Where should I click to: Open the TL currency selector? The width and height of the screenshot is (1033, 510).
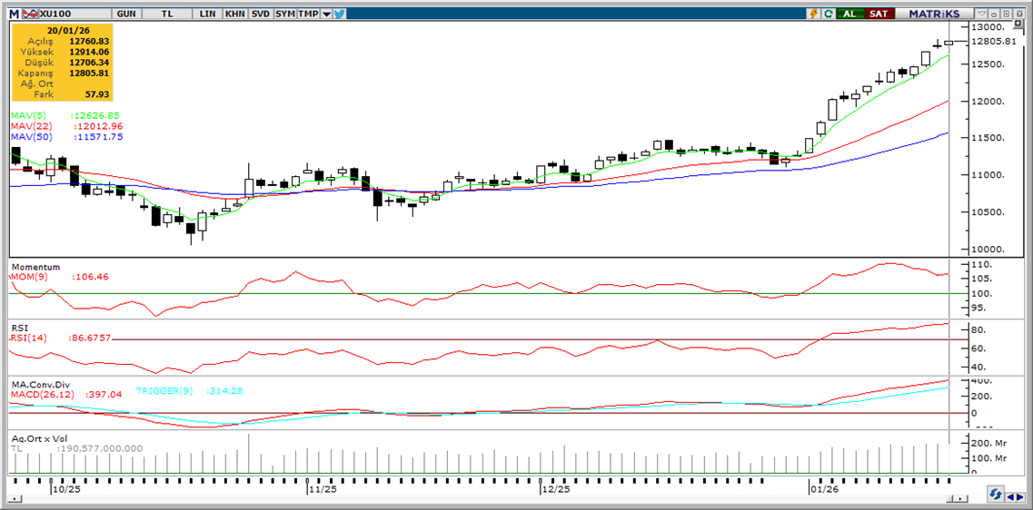coord(167,14)
